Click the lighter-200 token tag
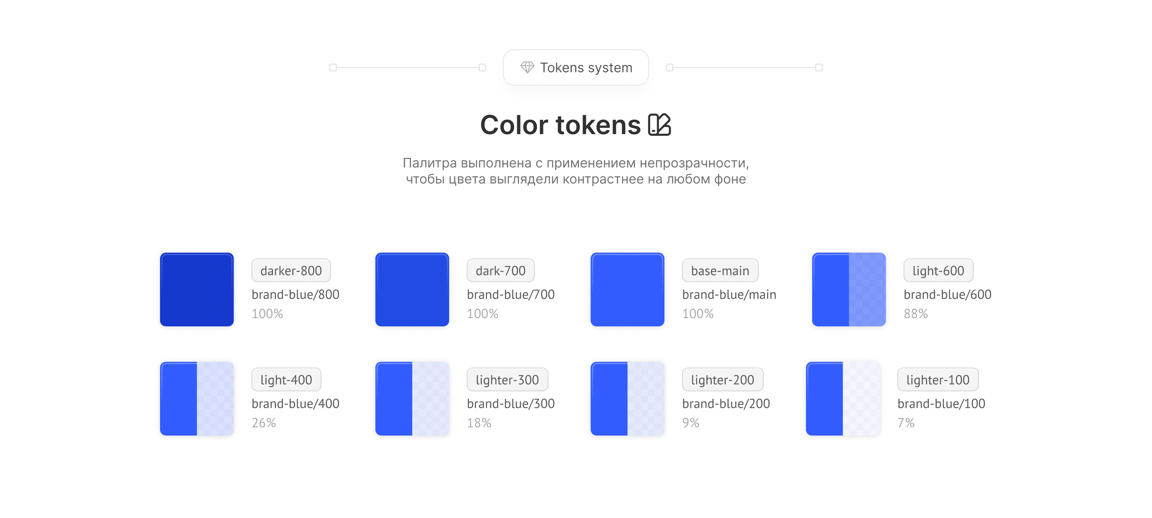This screenshot has width=1152, height=518. tap(722, 380)
